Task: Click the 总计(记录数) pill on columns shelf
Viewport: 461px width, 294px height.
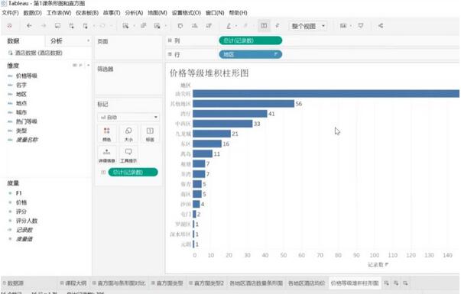Action: point(251,40)
